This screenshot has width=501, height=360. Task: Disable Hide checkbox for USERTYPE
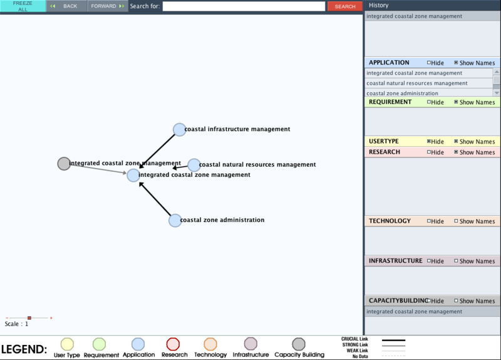[429, 142]
